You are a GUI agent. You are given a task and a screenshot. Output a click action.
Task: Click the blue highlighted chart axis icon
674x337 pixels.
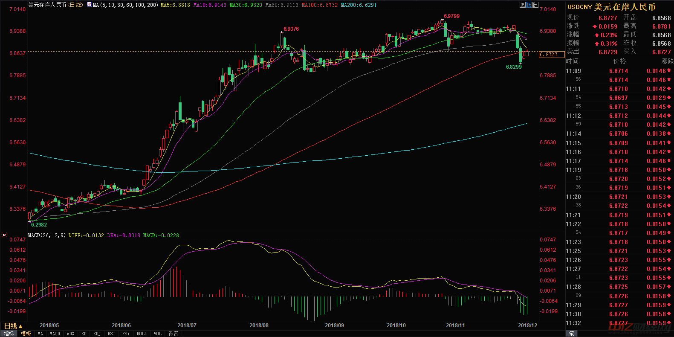(x=529, y=5)
